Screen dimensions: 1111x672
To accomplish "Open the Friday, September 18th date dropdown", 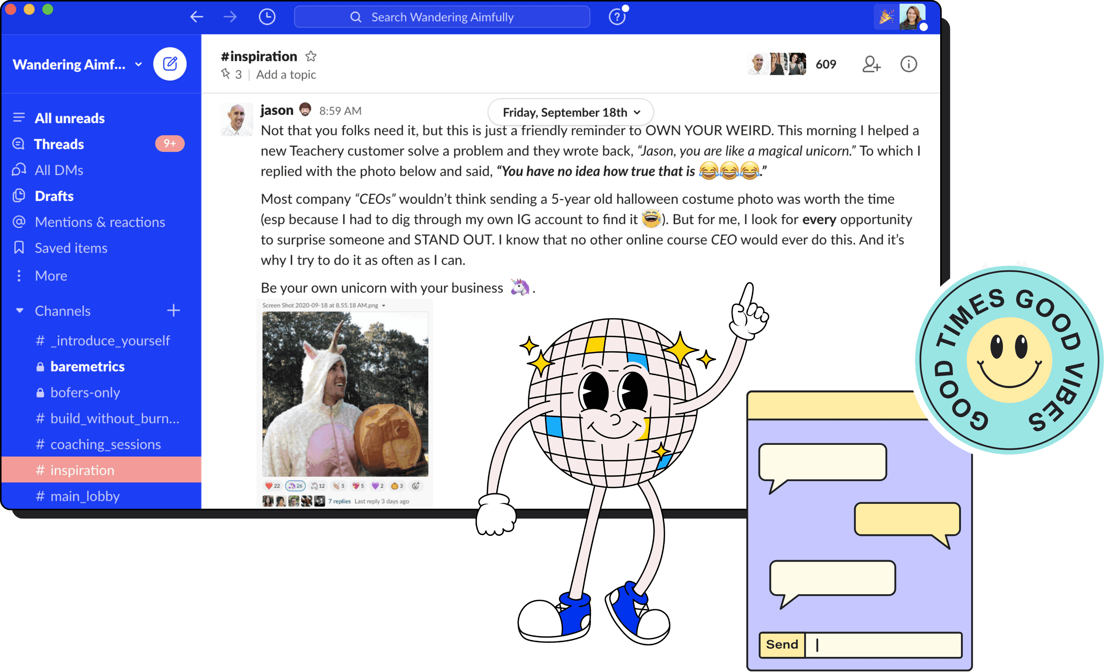I will (x=570, y=112).
